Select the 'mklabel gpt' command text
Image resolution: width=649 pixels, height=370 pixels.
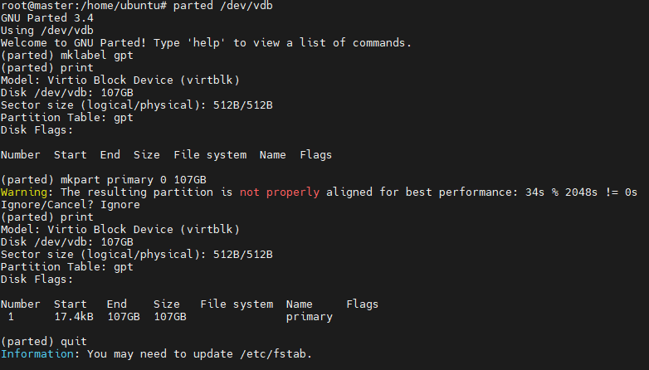97,56
